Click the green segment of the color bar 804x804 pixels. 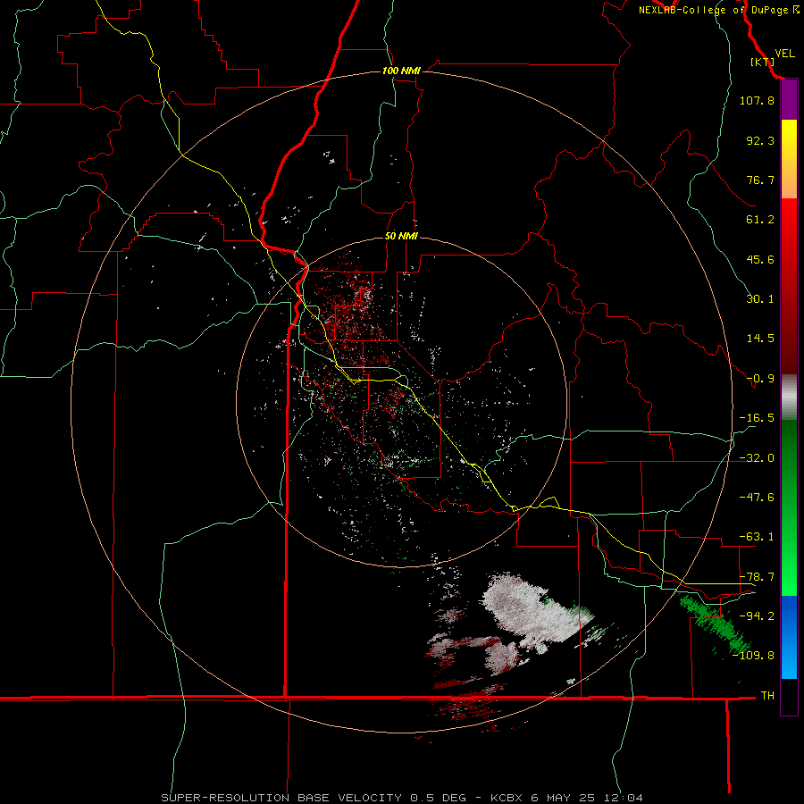click(789, 507)
